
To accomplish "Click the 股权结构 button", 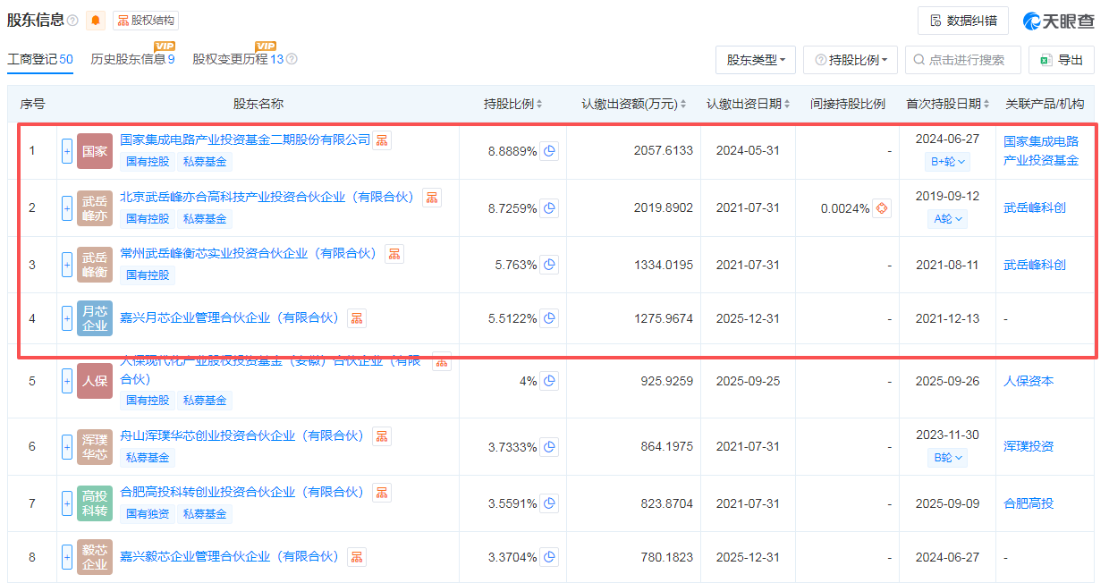I will tap(146, 20).
